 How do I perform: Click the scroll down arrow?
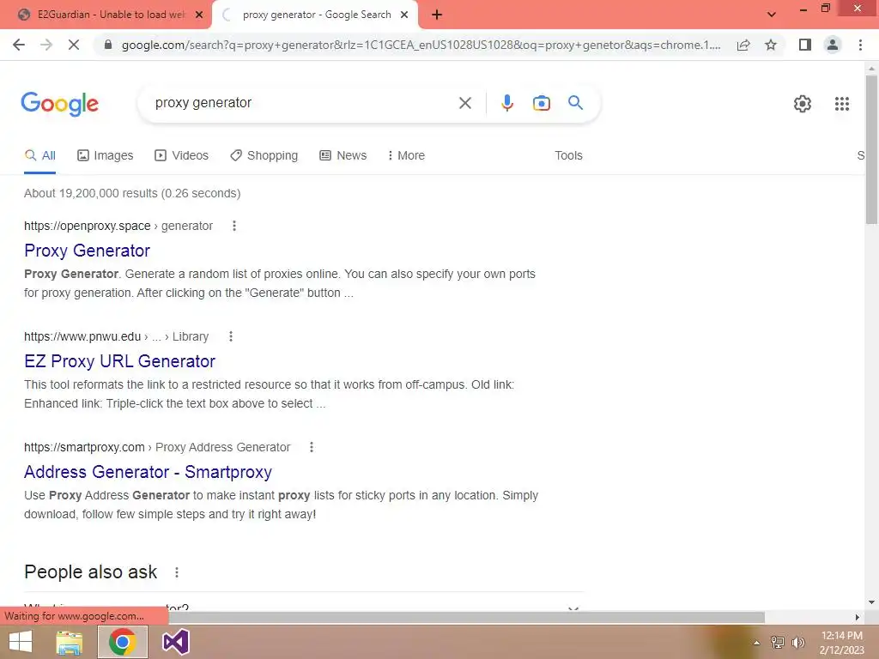(871, 602)
